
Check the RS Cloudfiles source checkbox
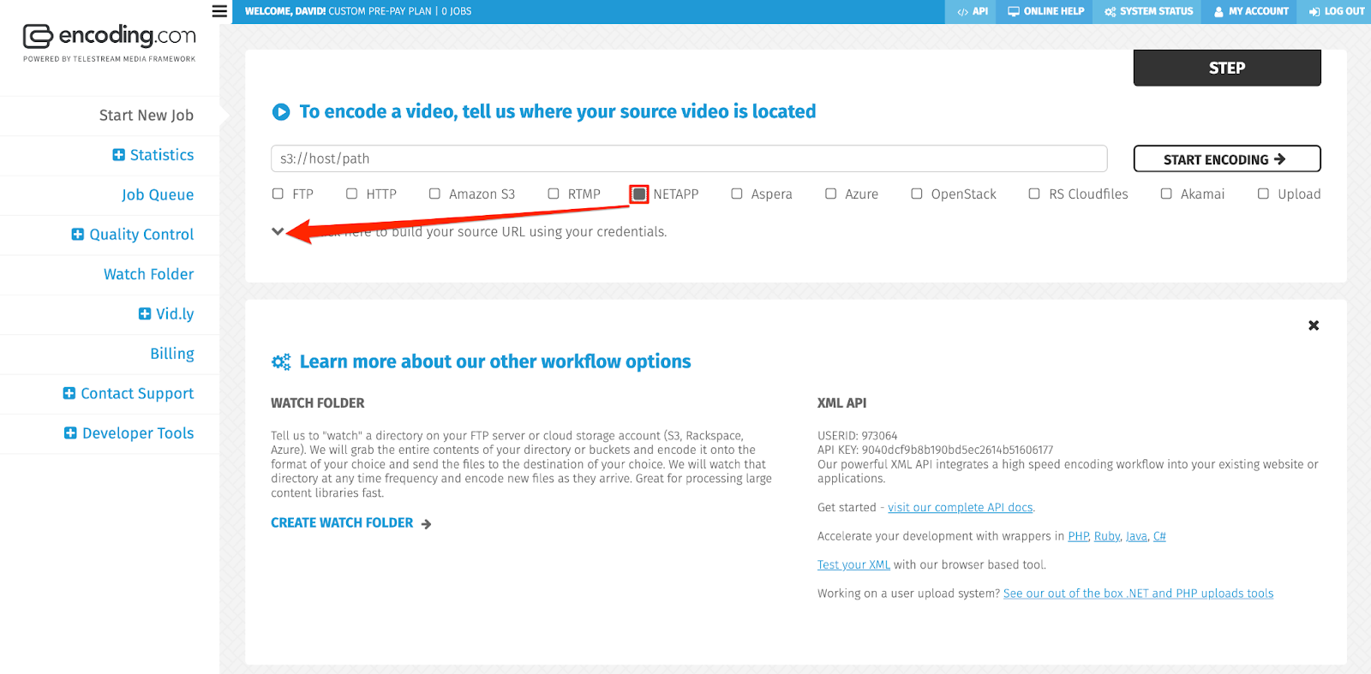click(x=1034, y=194)
